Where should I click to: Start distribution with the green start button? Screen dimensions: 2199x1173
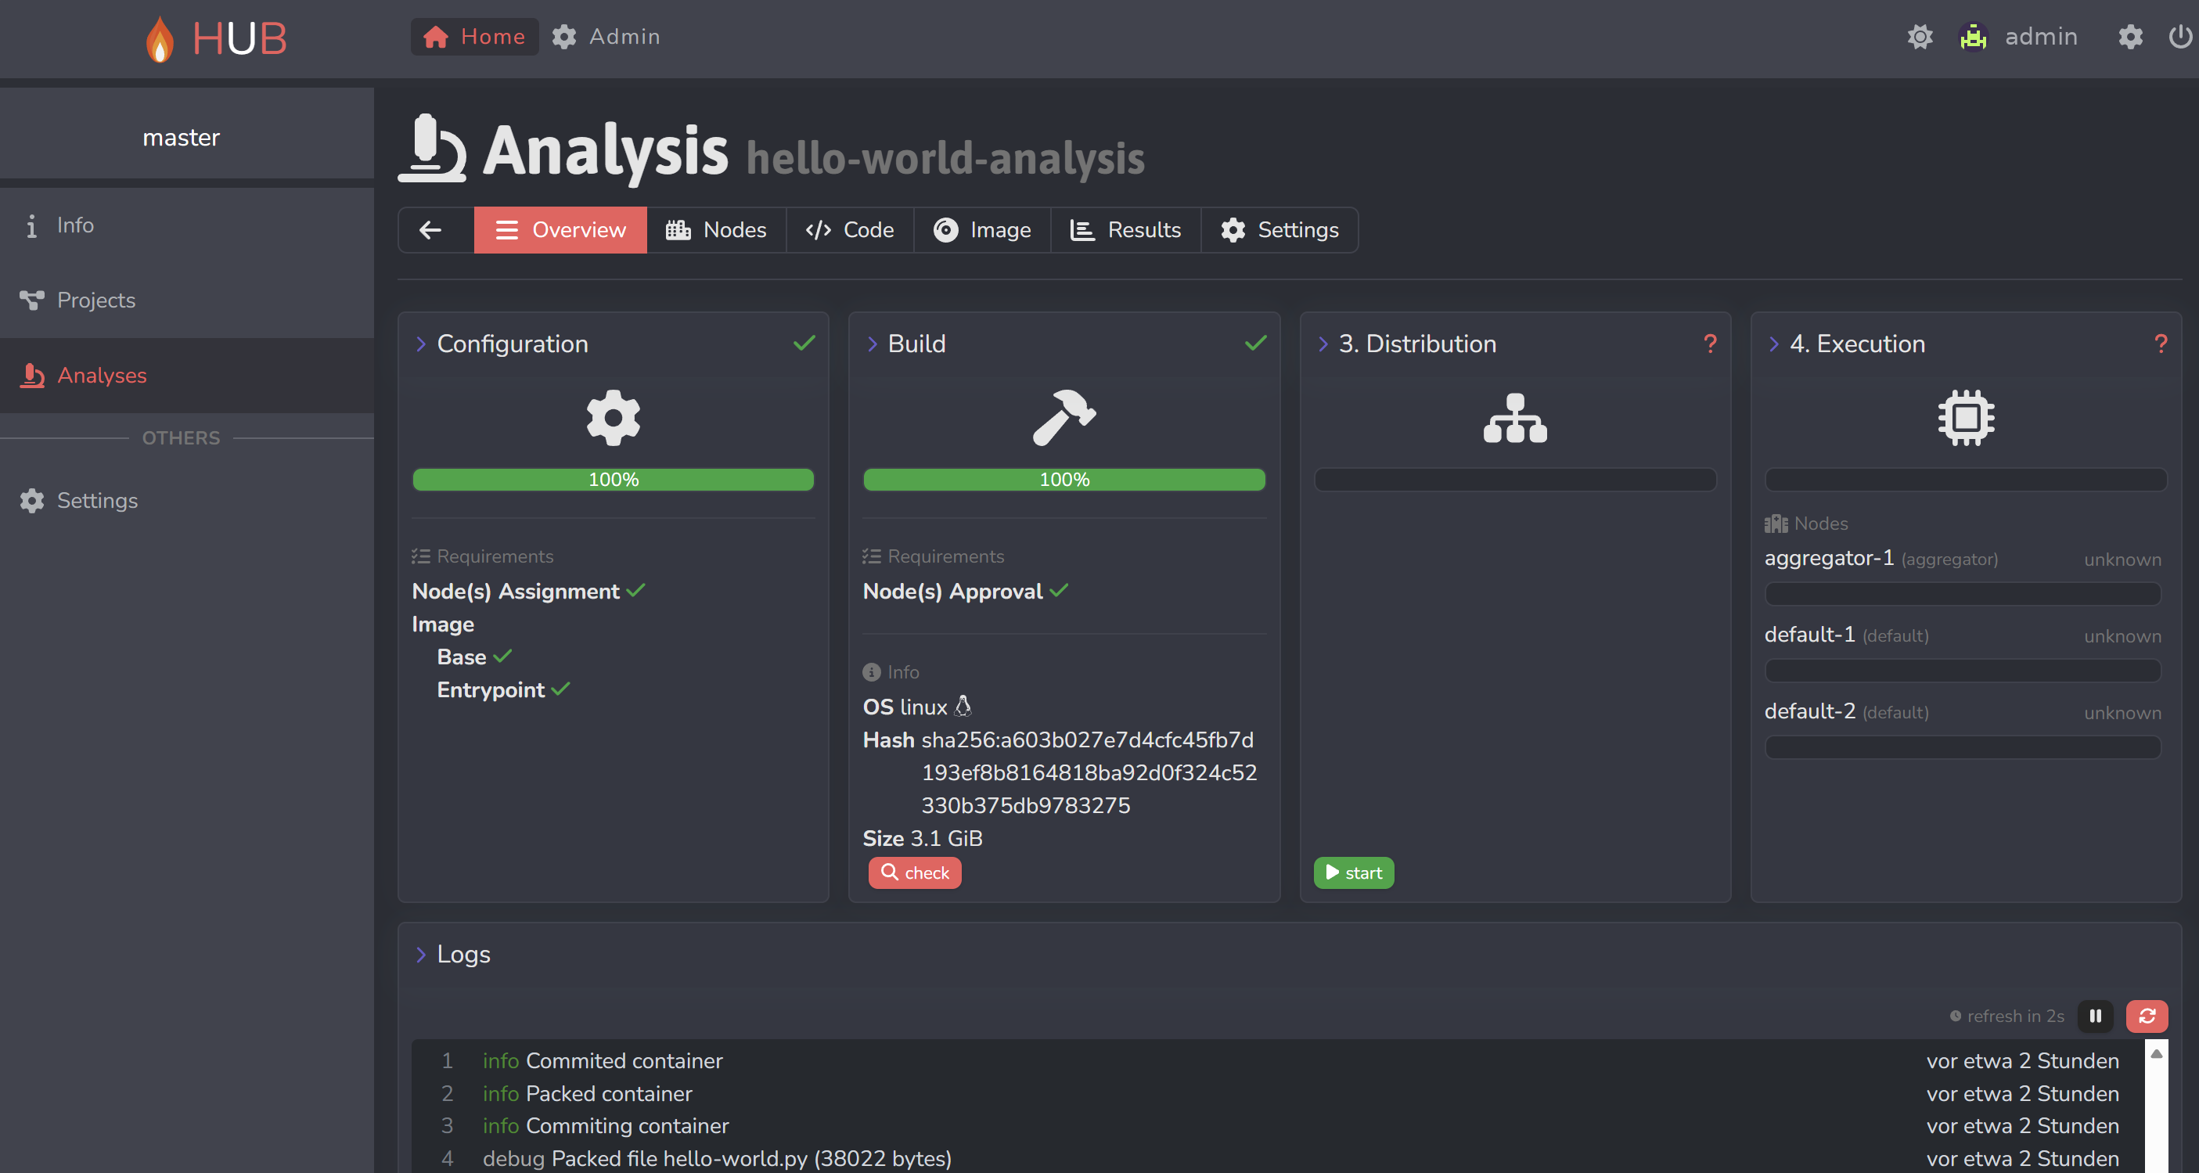[1353, 873]
